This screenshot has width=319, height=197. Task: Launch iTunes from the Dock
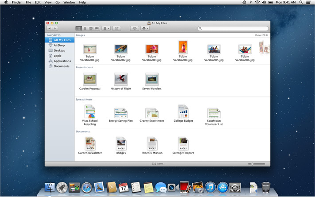210,187
